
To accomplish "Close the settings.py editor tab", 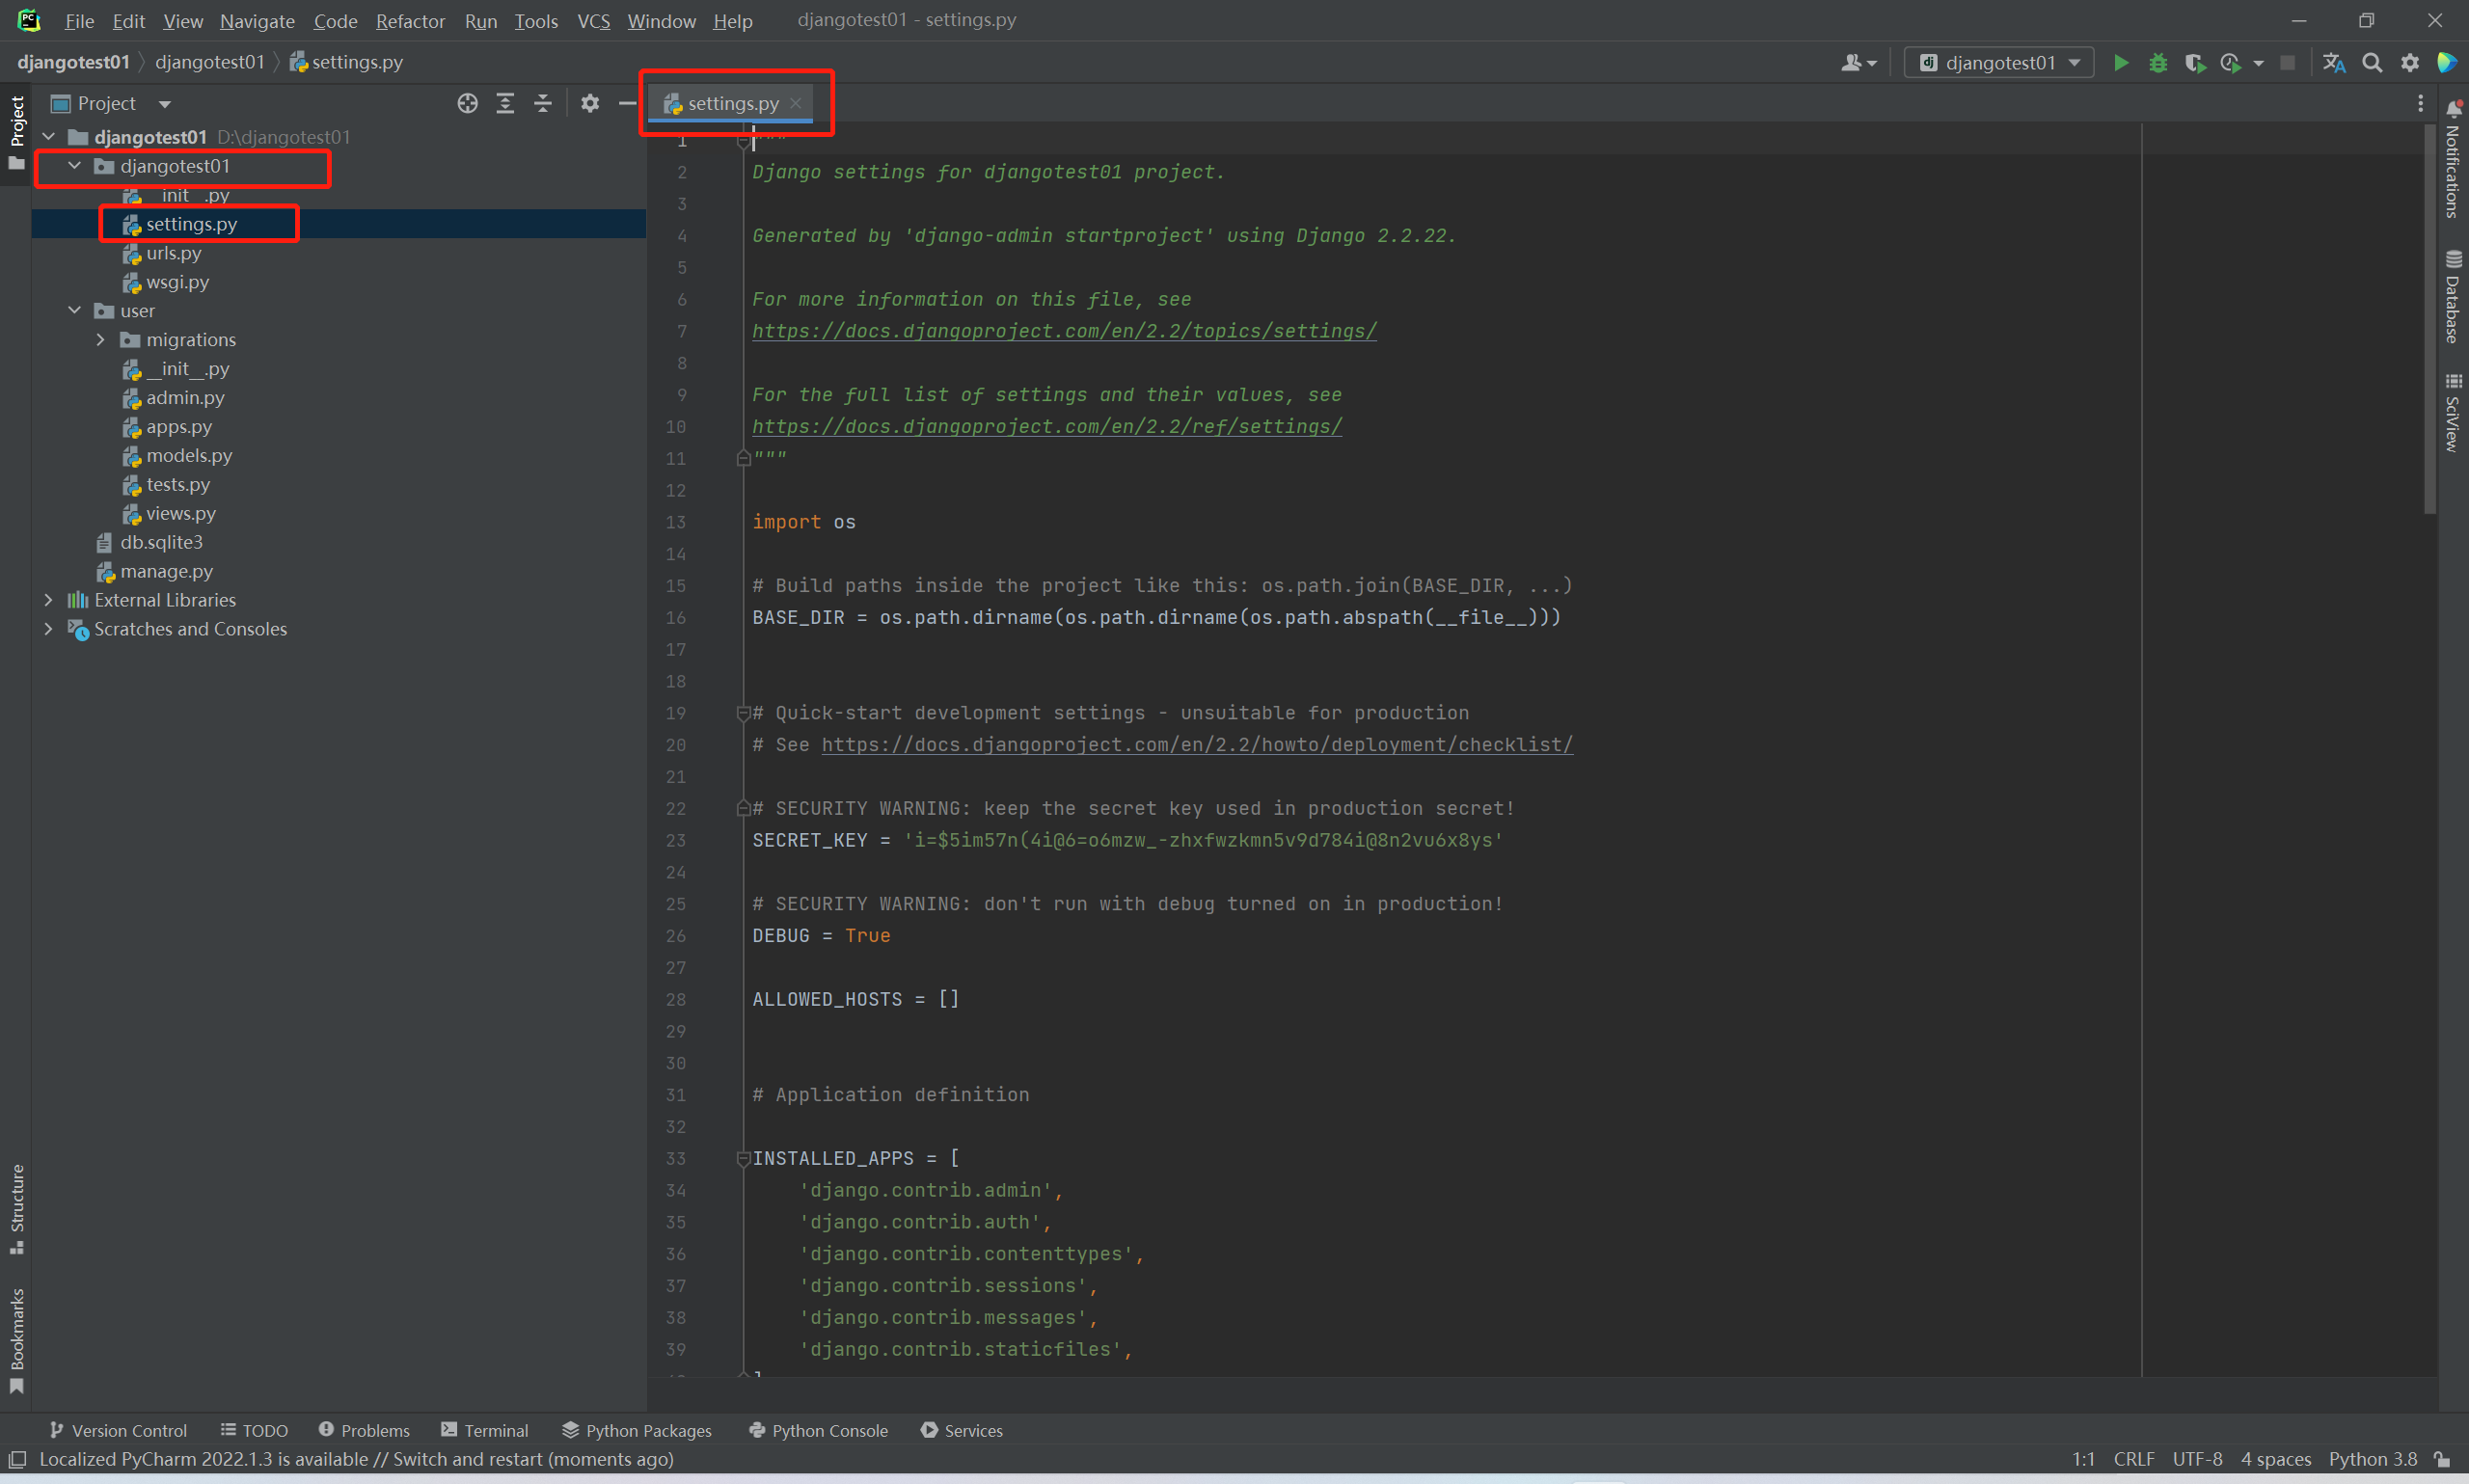I will point(796,103).
